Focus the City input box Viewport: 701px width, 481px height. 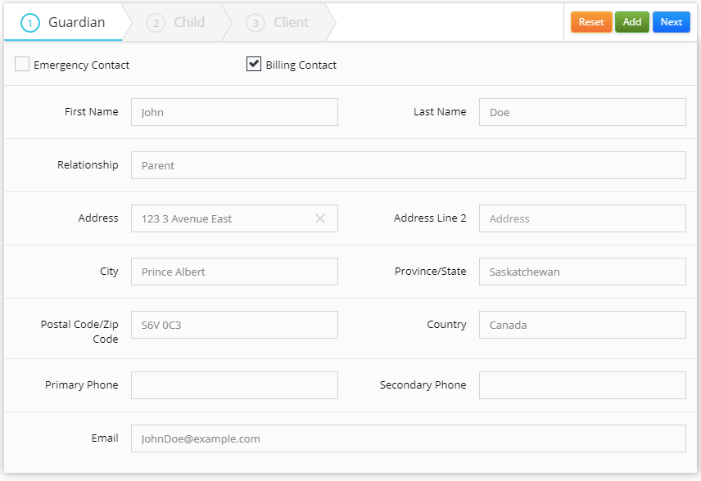pyautogui.click(x=234, y=272)
